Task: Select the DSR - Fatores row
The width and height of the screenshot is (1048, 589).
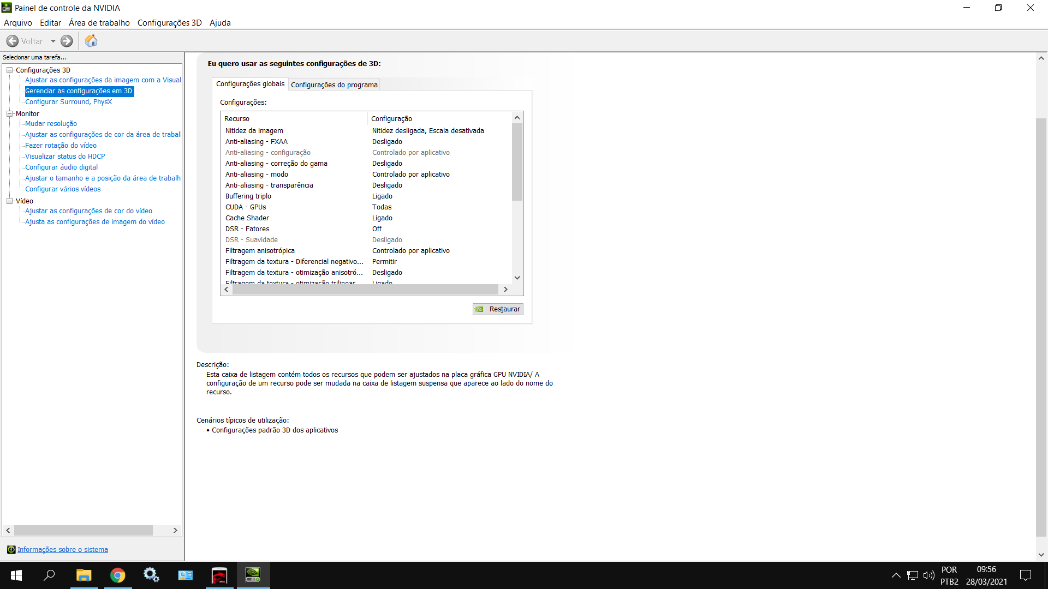Action: [x=366, y=229]
